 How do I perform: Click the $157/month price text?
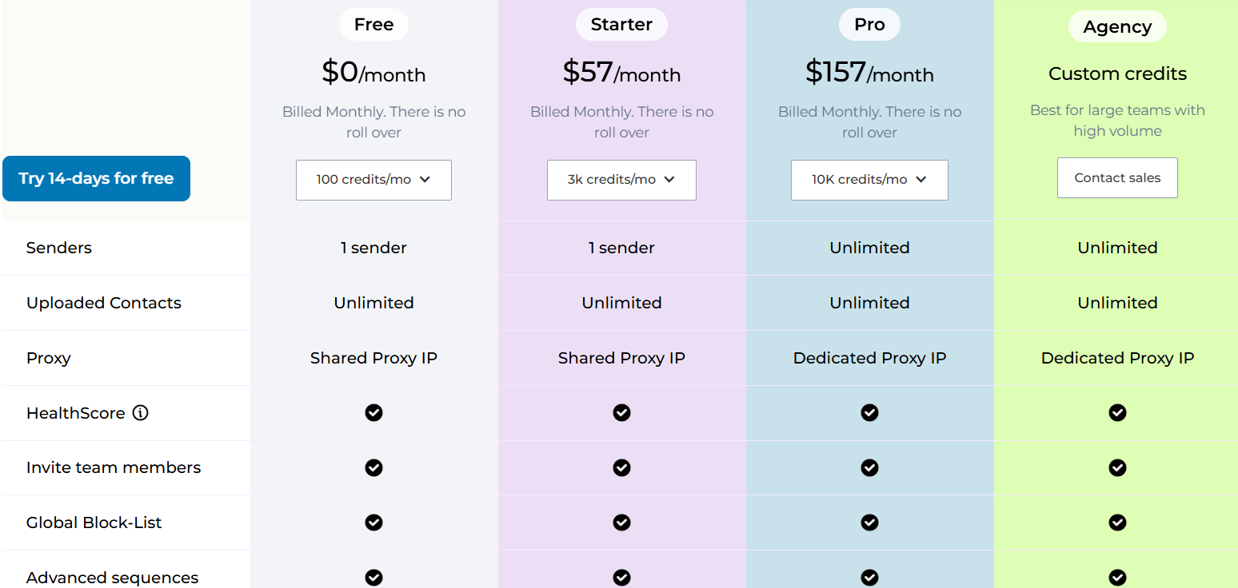tap(869, 73)
